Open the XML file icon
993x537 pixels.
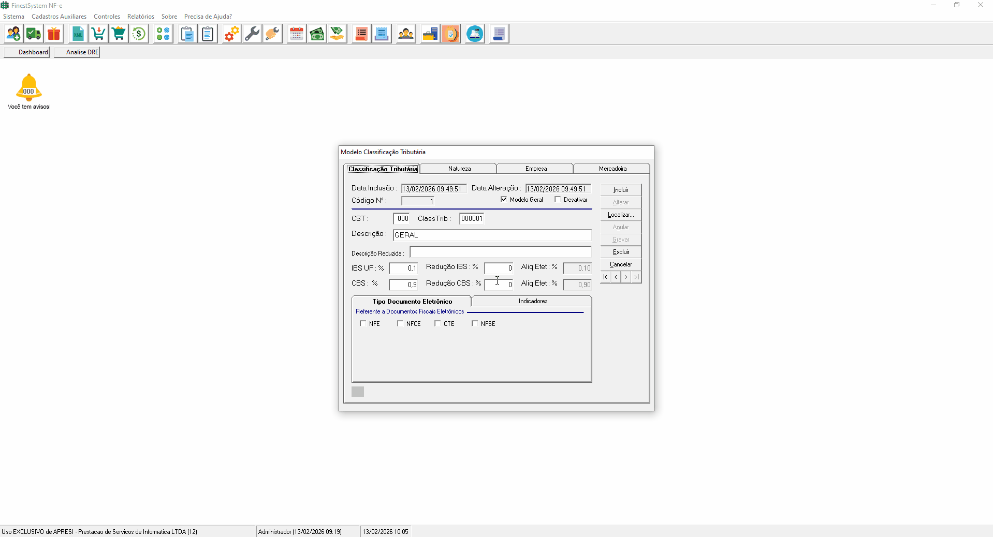pos(78,34)
